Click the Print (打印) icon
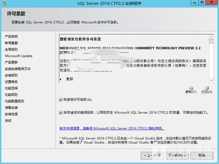219x164 pixels. tap(207, 88)
